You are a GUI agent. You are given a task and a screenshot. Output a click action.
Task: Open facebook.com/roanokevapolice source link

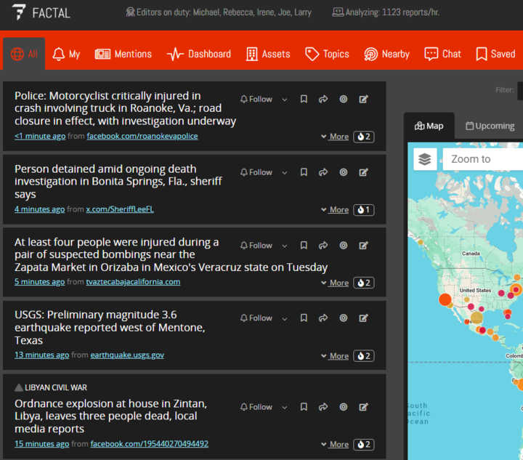coord(142,136)
